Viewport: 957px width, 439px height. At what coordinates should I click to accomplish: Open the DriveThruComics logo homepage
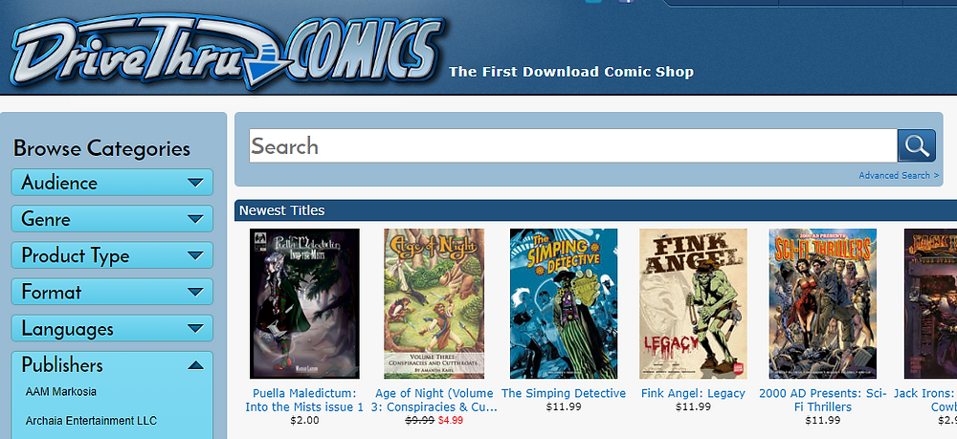click(226, 52)
